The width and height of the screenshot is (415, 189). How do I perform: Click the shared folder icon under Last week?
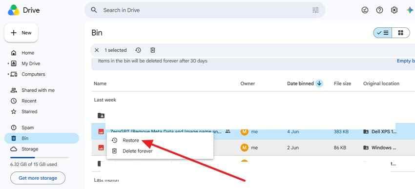tap(101, 115)
